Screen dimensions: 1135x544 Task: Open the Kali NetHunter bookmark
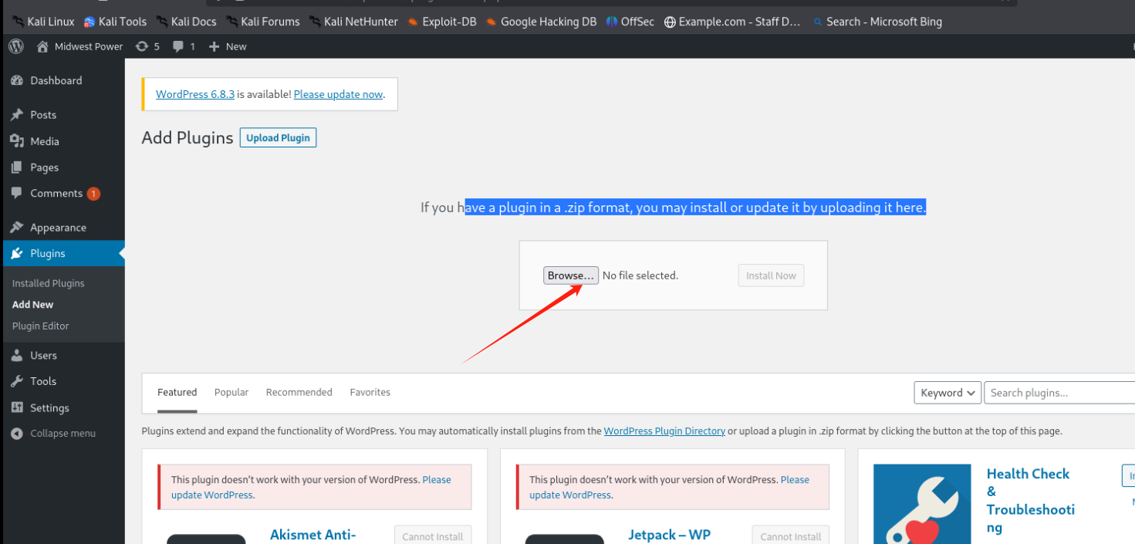353,22
